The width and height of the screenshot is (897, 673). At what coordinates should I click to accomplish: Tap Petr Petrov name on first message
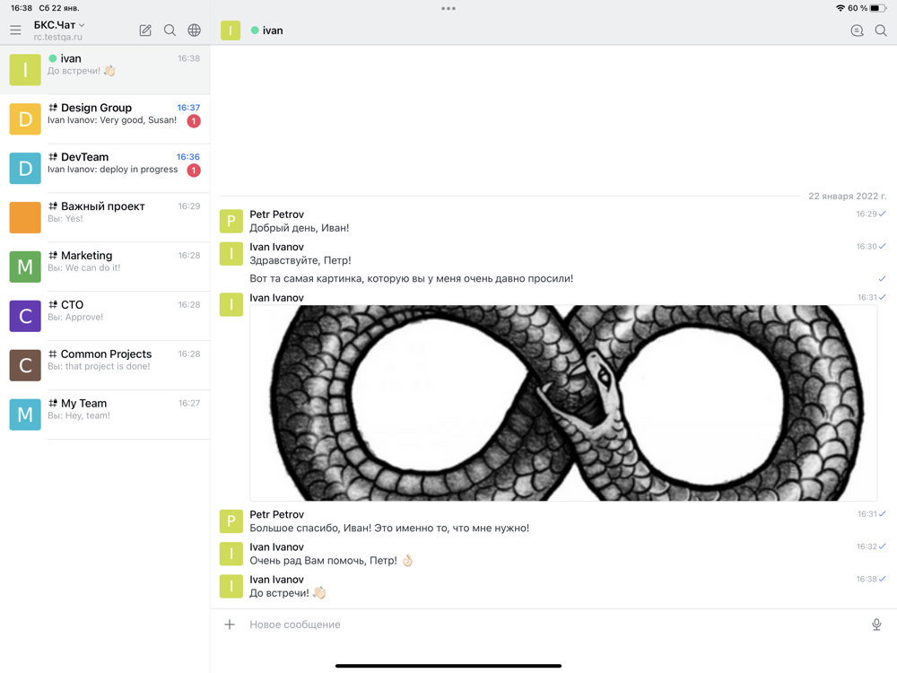[277, 214]
